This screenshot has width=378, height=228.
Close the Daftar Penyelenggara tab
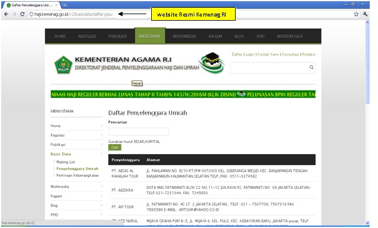(x=57, y=5)
